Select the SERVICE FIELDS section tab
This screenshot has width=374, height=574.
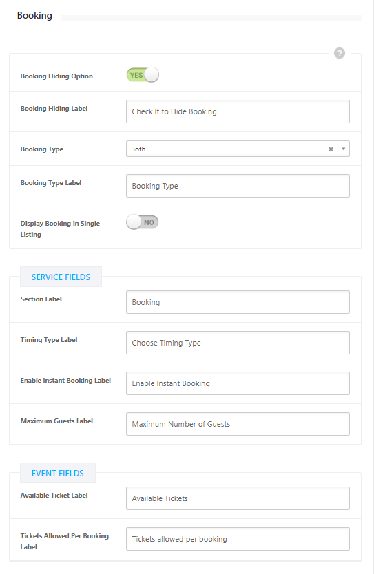(x=61, y=277)
